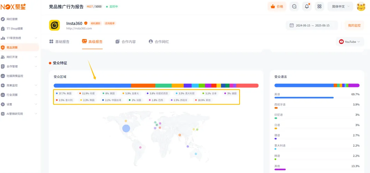The width and height of the screenshot is (370, 173).
Task: Toggle the 3.8% 印度尼西亚 legend item
Action: 158,94
